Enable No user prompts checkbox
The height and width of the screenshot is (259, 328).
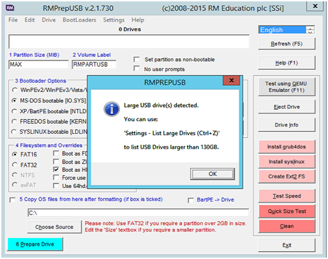[136, 68]
